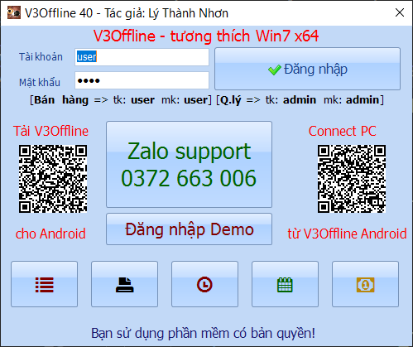Open the Zalo support 0372 663 006 button
Screen dimensions: 413x347
pos(189,164)
